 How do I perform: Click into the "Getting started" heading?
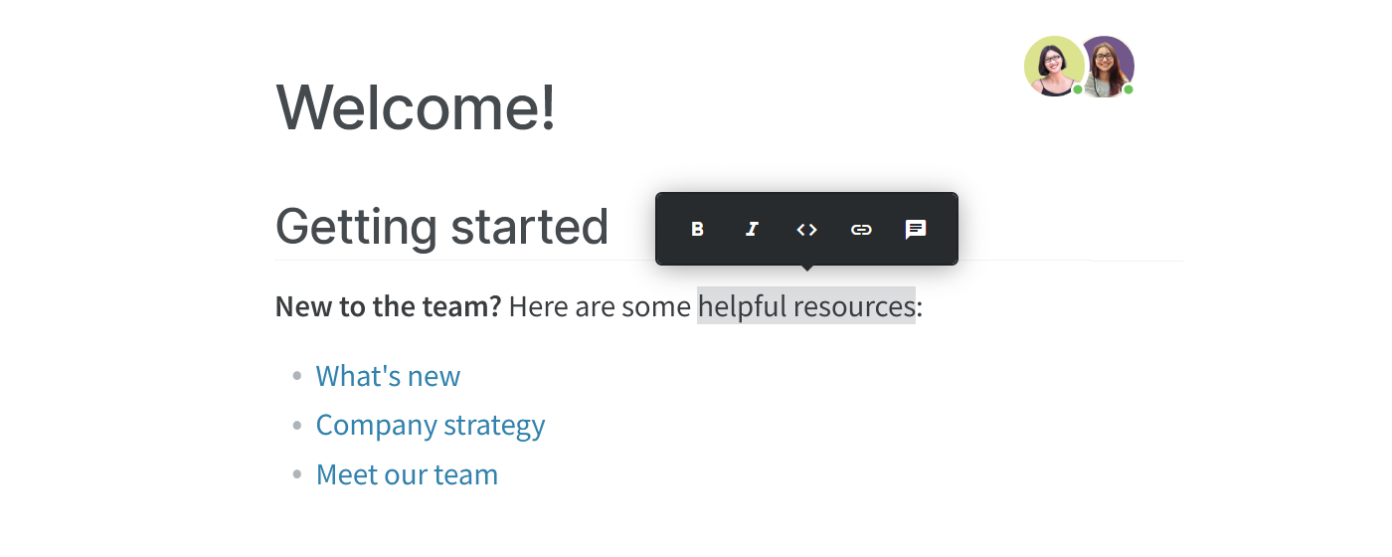(441, 226)
